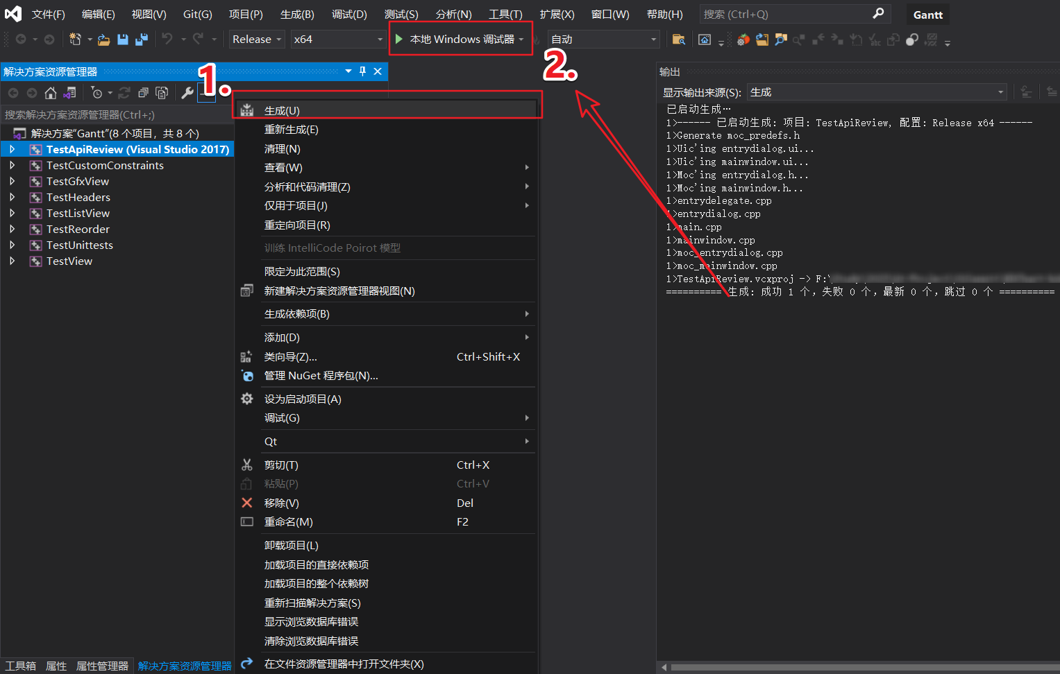This screenshot has width=1060, height=674.
Task: Click the Save All icon
Action: point(142,40)
